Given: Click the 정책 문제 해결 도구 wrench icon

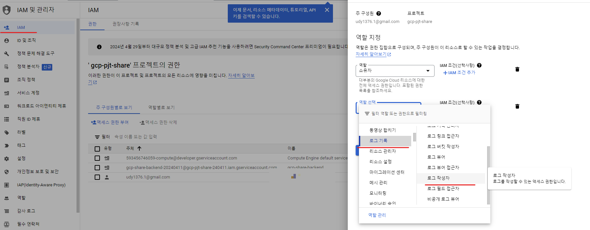Looking at the screenshot, I should [x=7, y=54].
